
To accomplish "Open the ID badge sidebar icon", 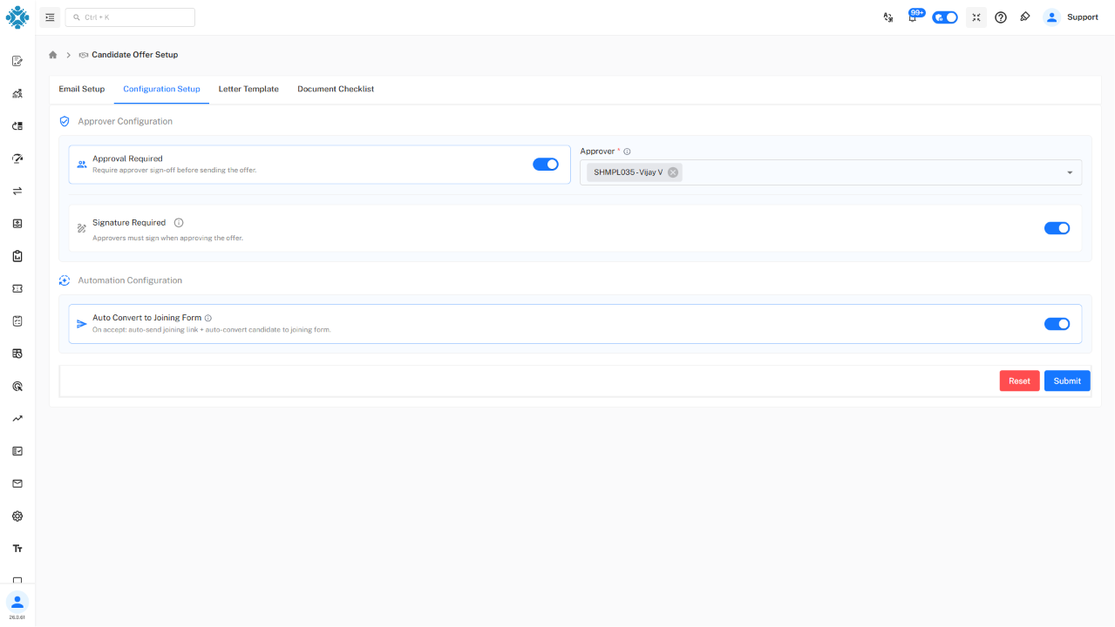I will coord(17,223).
